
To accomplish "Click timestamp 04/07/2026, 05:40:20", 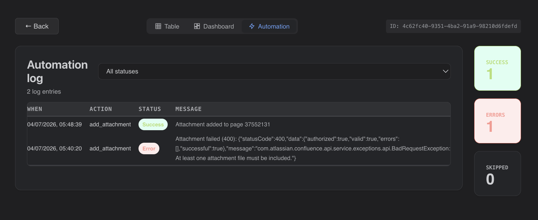I will [55, 148].
